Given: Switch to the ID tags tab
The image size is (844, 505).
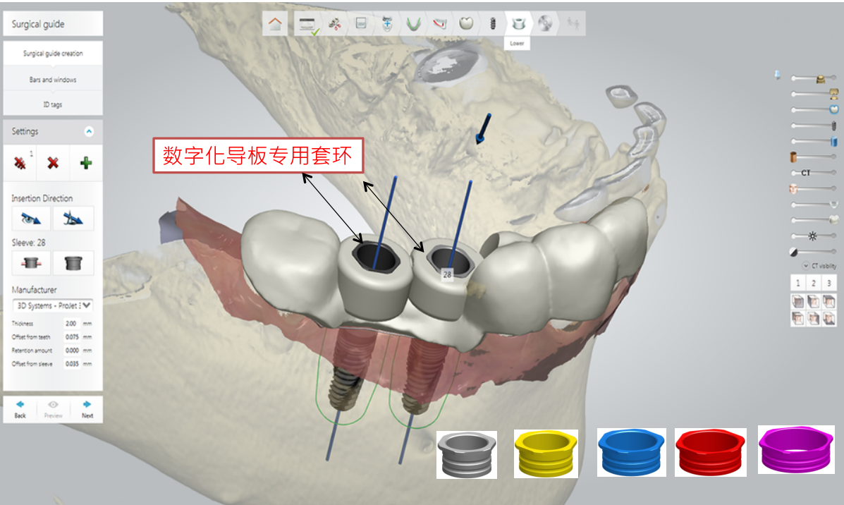Looking at the screenshot, I should point(53,104).
